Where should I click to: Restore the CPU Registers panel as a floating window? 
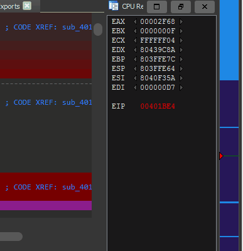pos(181,7)
